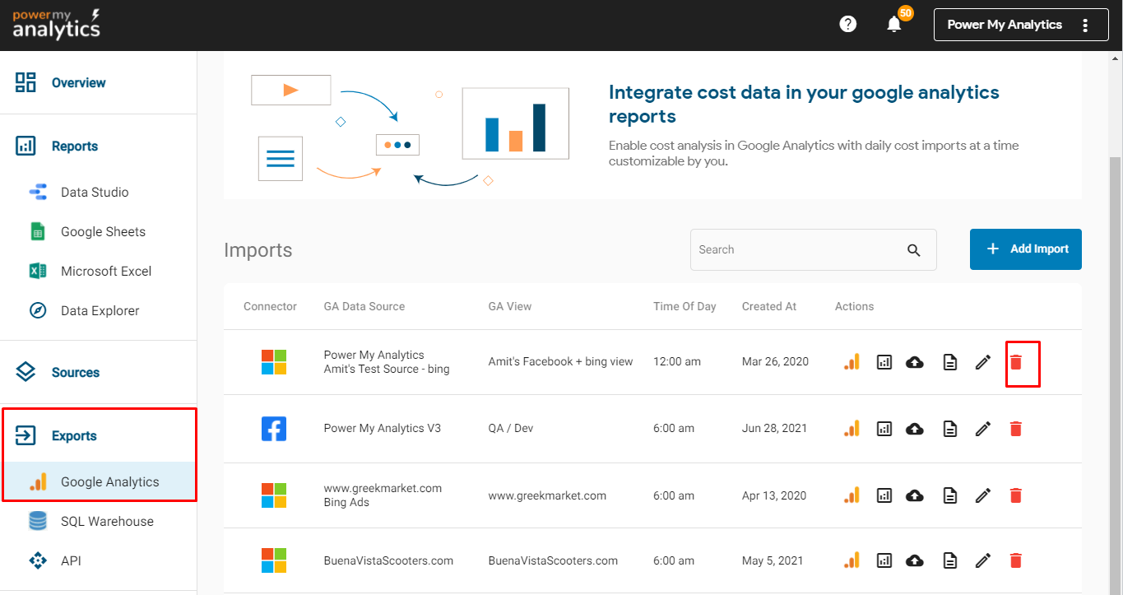Image resolution: width=1123 pixels, height=595 pixels.
Task: Open Data Studio in sidebar
Action: [95, 193]
